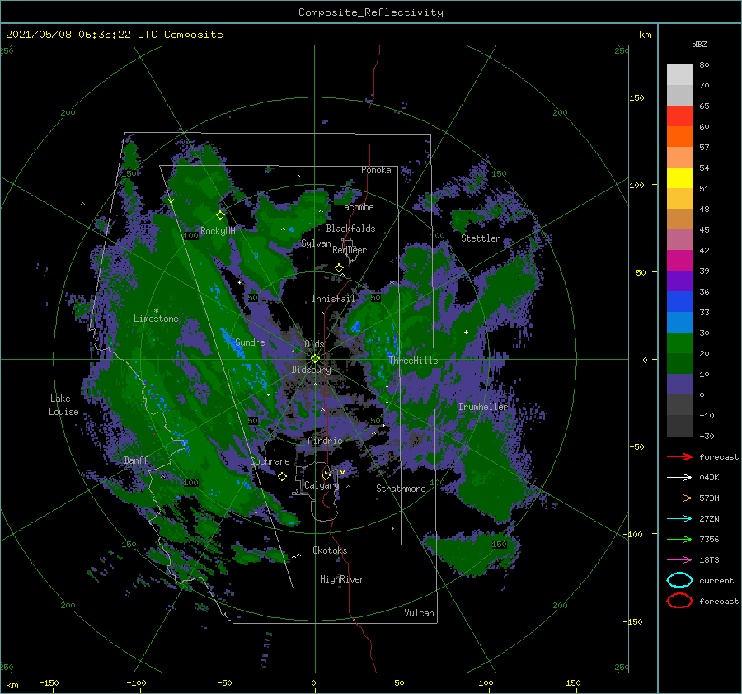Viewport: 742px width, 694px height.
Task: Click the RockyMH city label
Action: click(218, 231)
